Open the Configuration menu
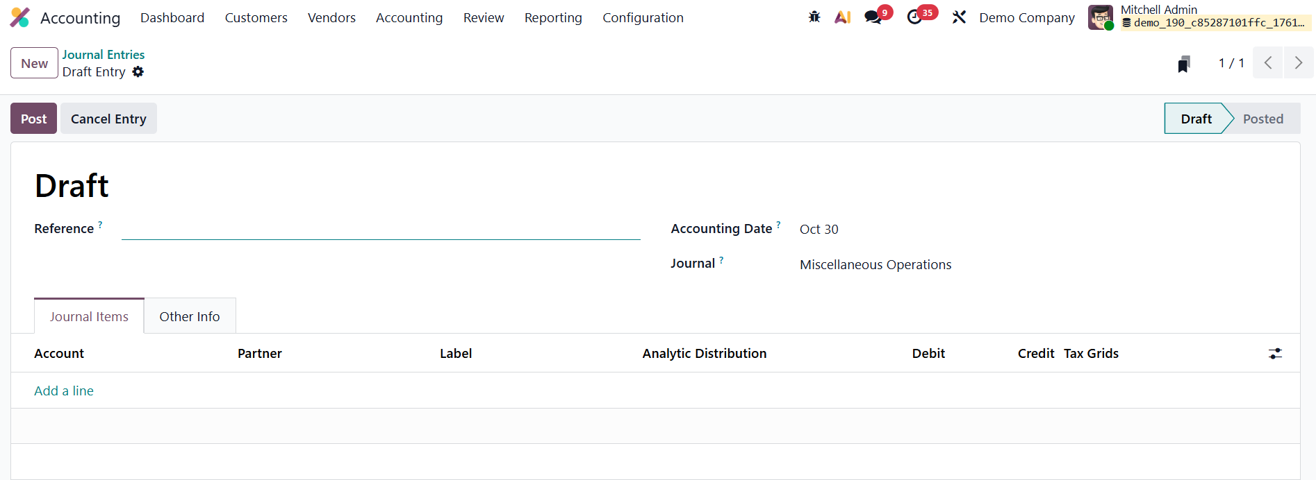The width and height of the screenshot is (1316, 480). (642, 17)
